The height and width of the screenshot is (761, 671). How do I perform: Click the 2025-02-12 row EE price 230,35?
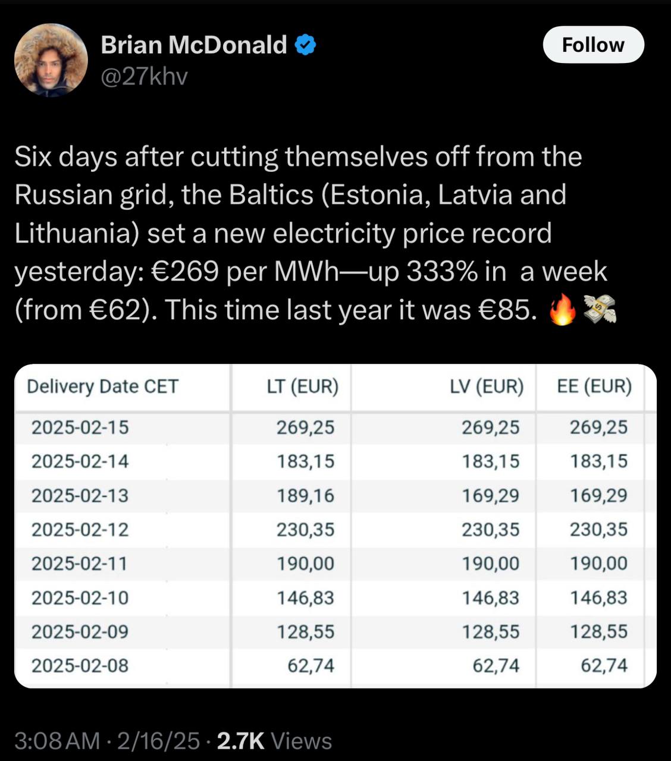pos(598,529)
